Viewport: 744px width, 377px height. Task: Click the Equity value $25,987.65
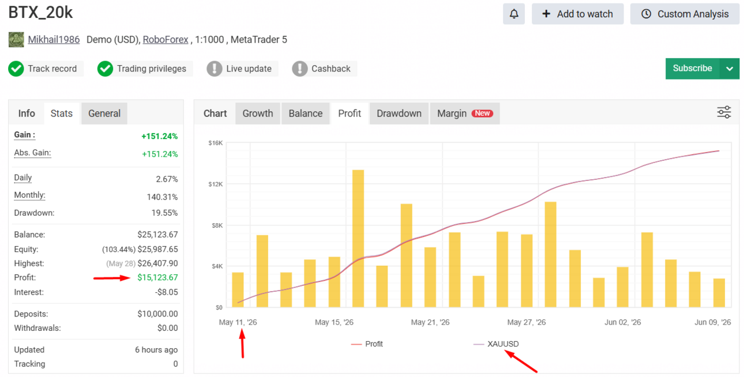click(x=157, y=249)
